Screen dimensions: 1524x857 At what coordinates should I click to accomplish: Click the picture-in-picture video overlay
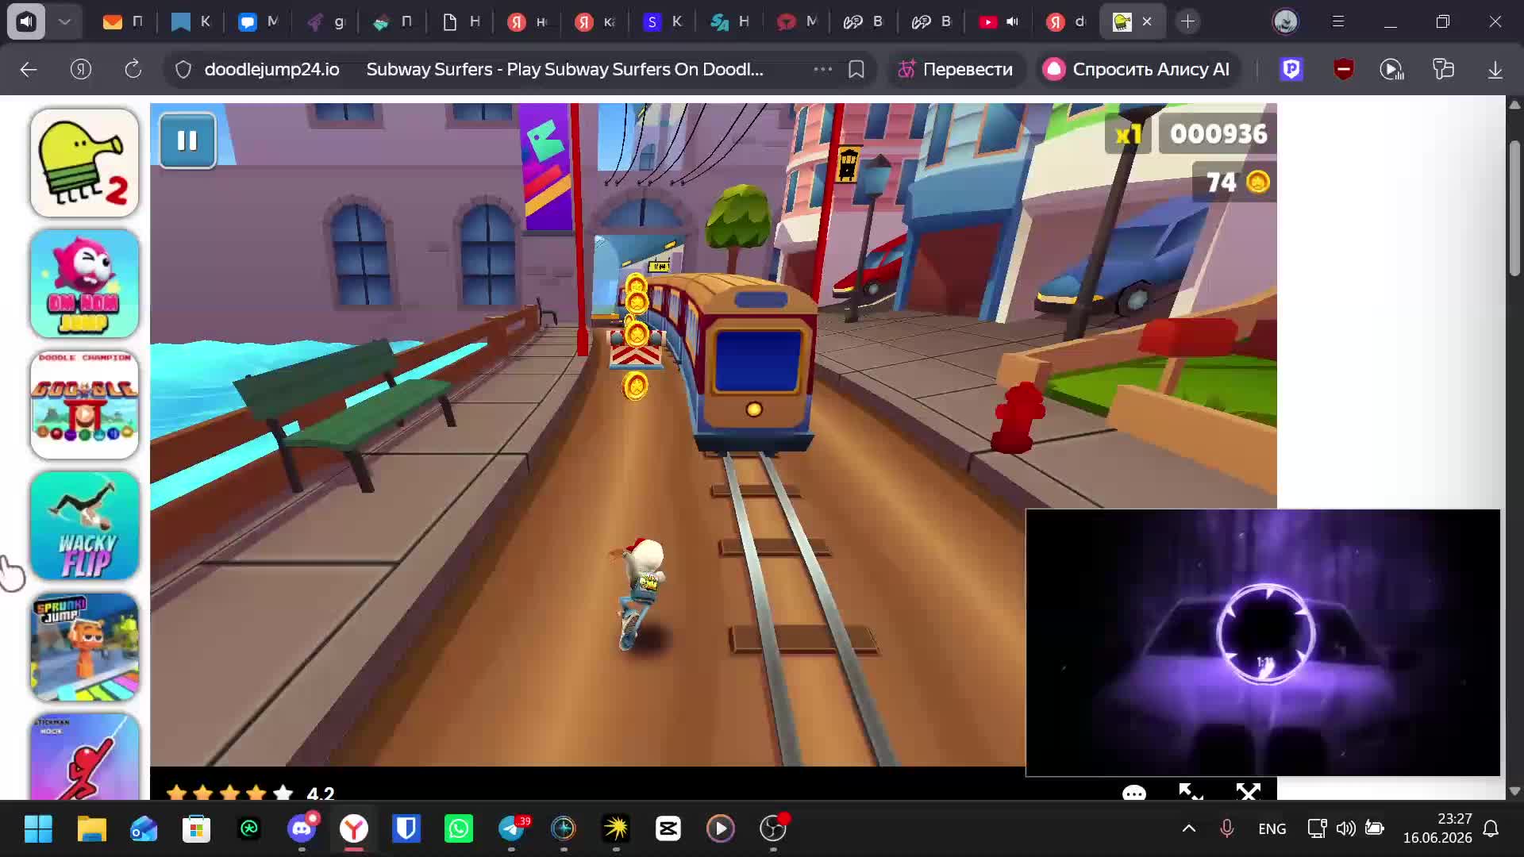(1263, 643)
